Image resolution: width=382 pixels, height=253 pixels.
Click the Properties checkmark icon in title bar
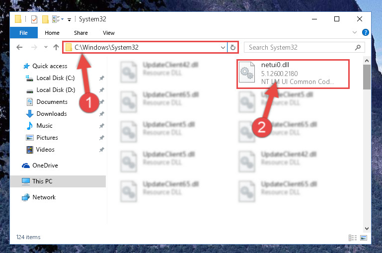point(34,19)
